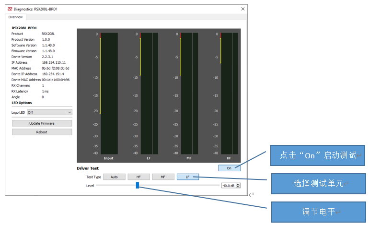
Task: Increase level with the spinner up arrow
Action: coord(239,184)
